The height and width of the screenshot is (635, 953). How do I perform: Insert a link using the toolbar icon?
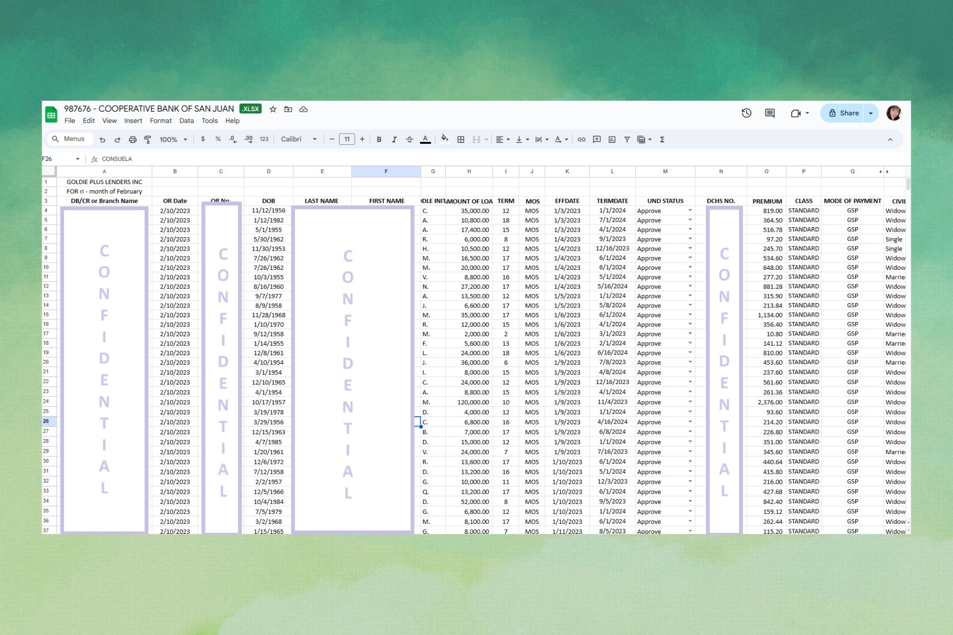point(582,139)
